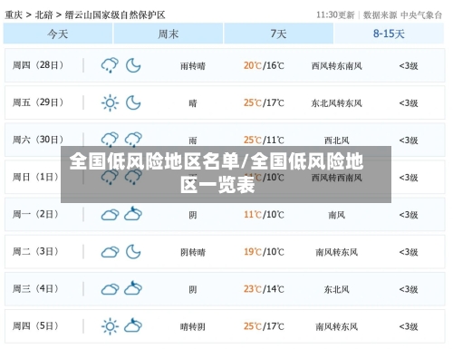453x349 pixels.
Task: Click the 数据来源 中央气象台 text
Action: pos(402,15)
